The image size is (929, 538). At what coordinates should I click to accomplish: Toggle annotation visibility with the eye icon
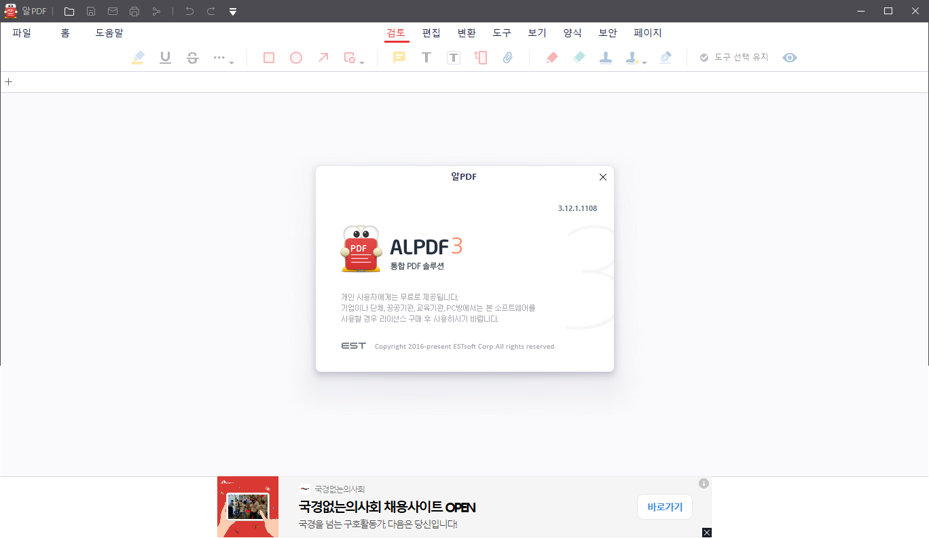tap(790, 57)
